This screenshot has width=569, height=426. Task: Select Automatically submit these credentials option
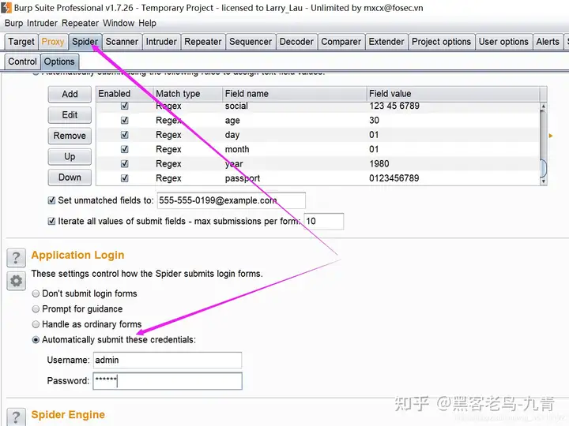click(x=36, y=340)
